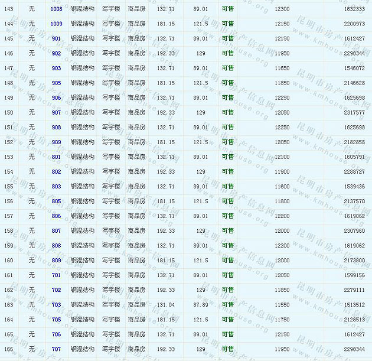Select room 902 link

pos(56,53)
